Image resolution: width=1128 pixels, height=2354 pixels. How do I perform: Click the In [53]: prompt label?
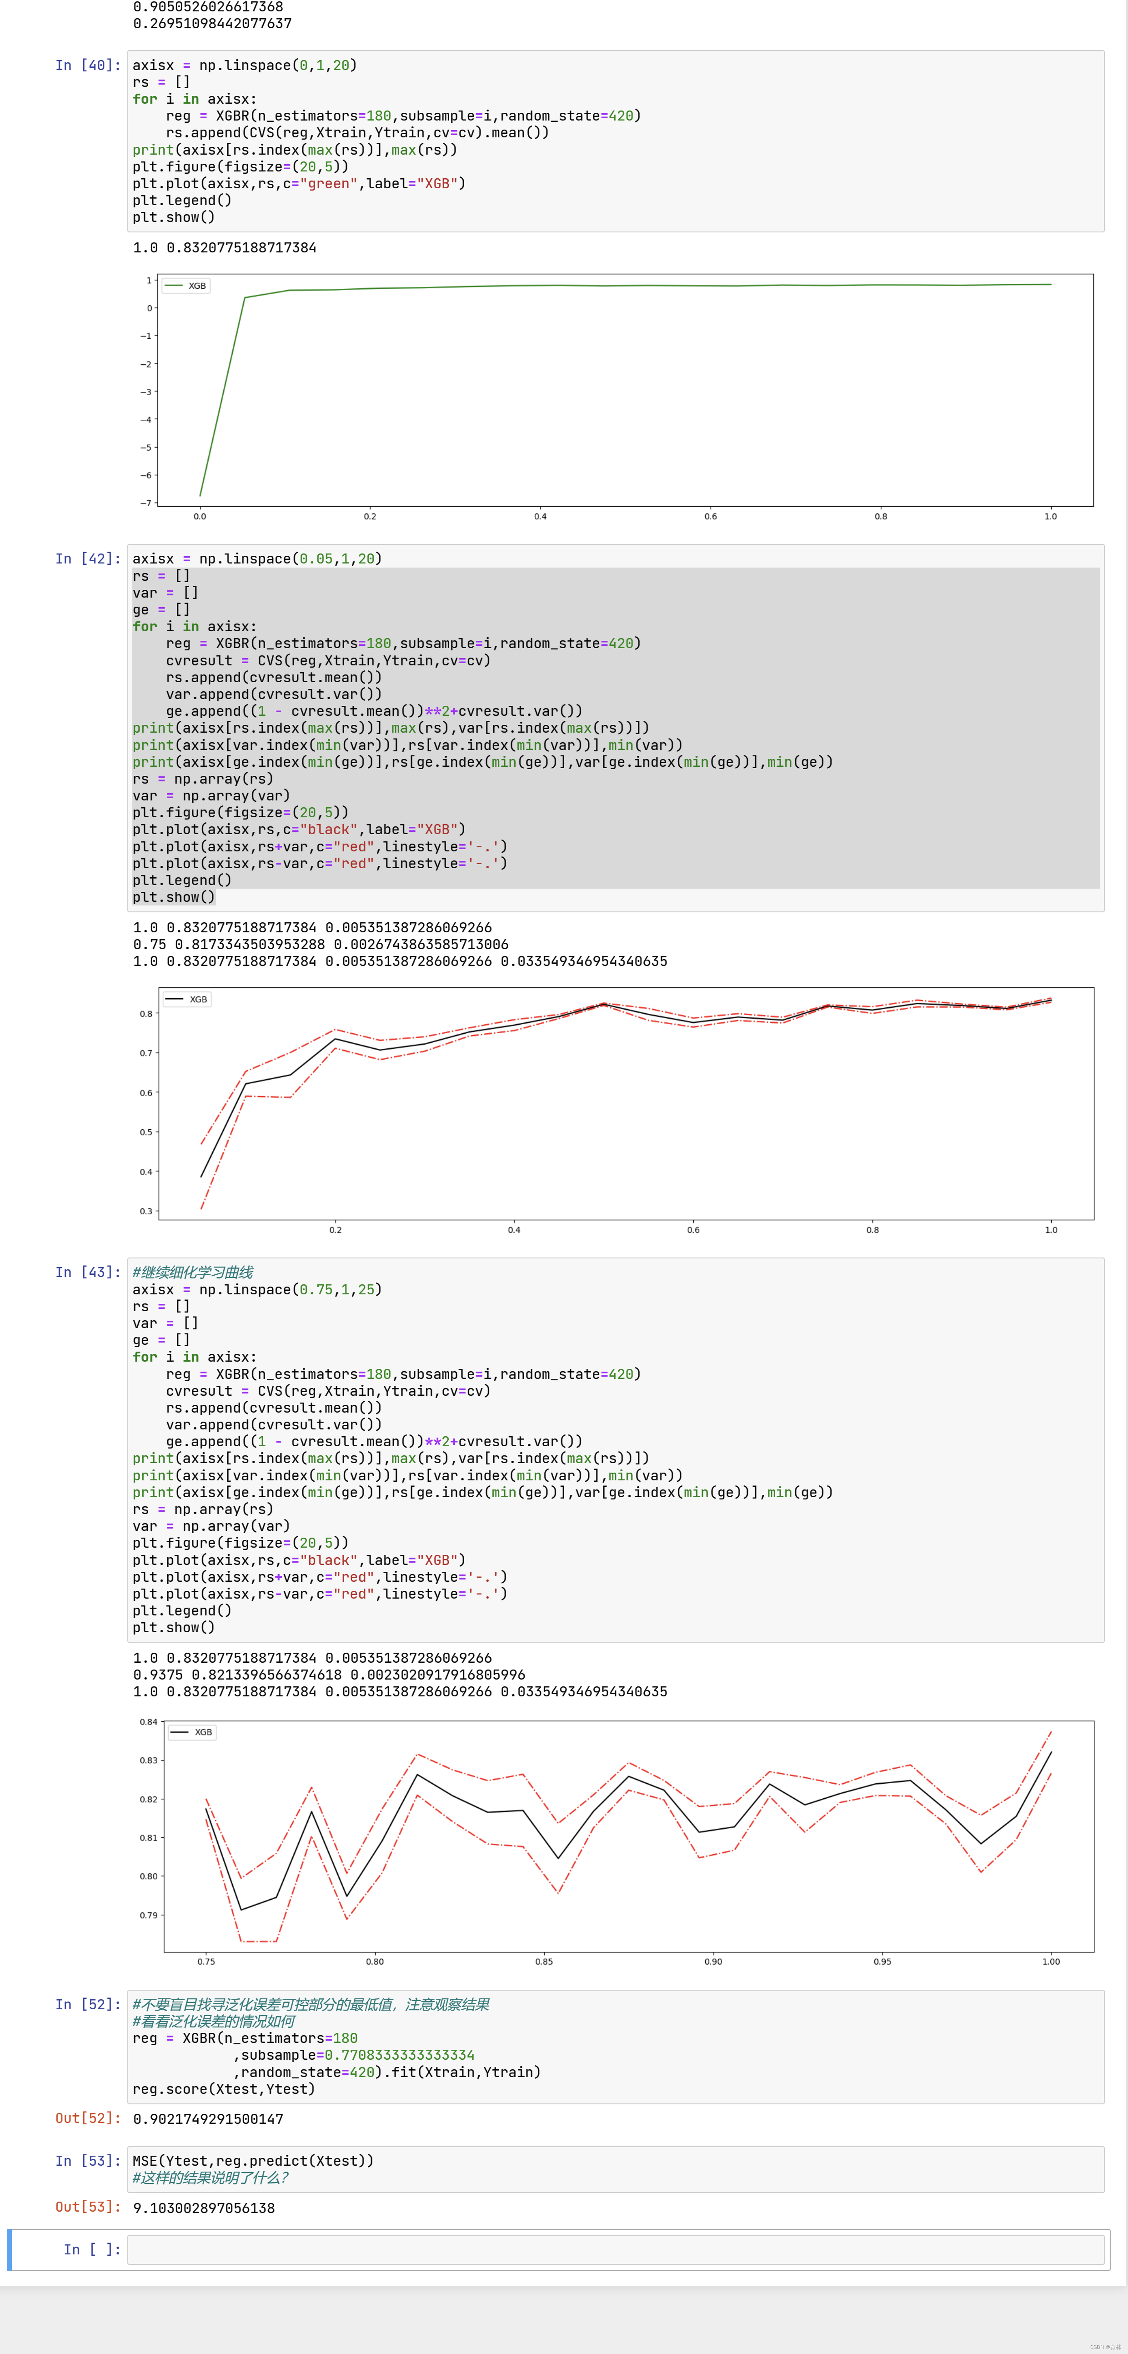[x=88, y=2160]
